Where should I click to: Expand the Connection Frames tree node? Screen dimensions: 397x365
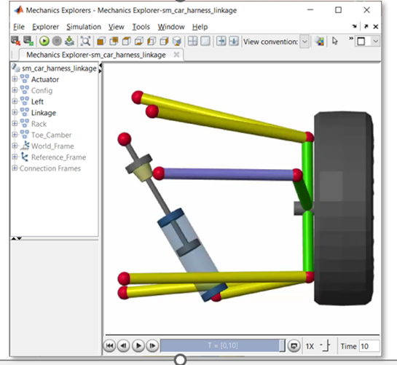click(x=15, y=168)
